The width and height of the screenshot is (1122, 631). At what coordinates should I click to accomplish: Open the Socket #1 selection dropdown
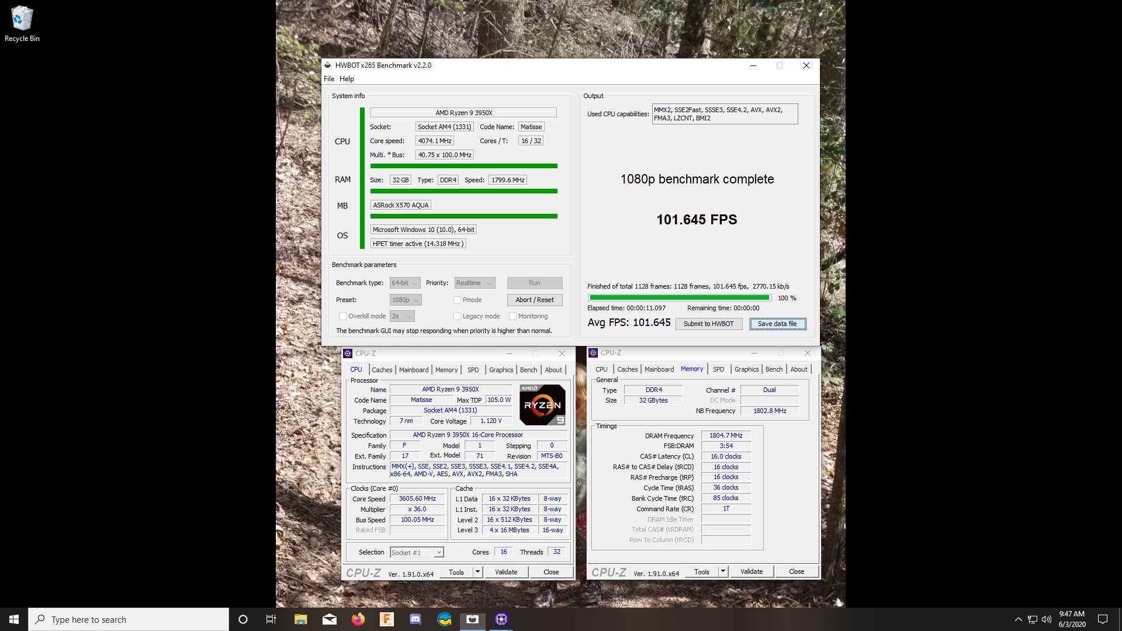pos(417,552)
